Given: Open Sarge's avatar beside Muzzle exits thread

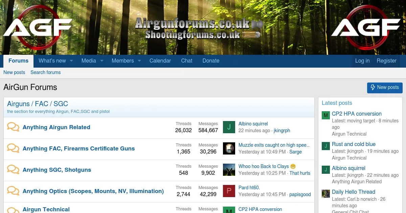Looking at the screenshot, I should 229,148.
